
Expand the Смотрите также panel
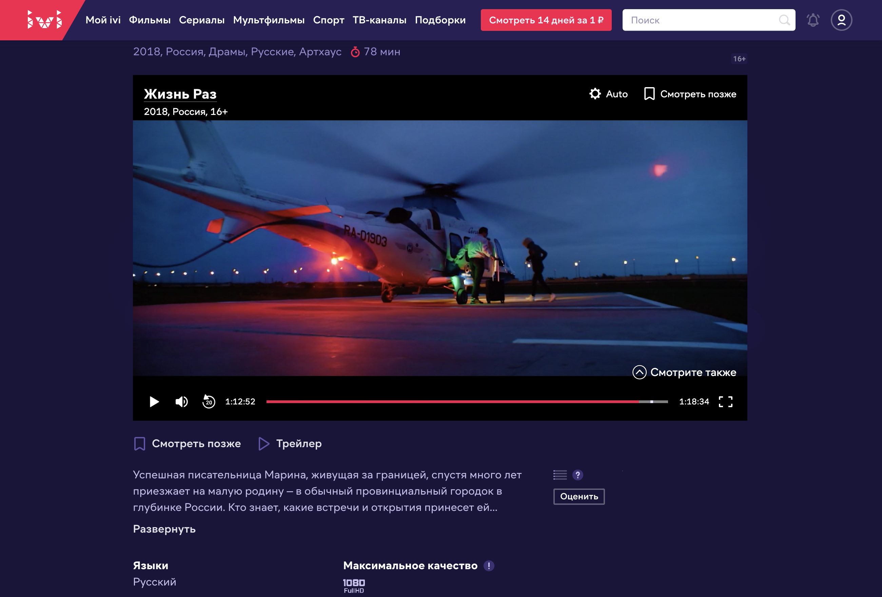pyautogui.click(x=684, y=372)
